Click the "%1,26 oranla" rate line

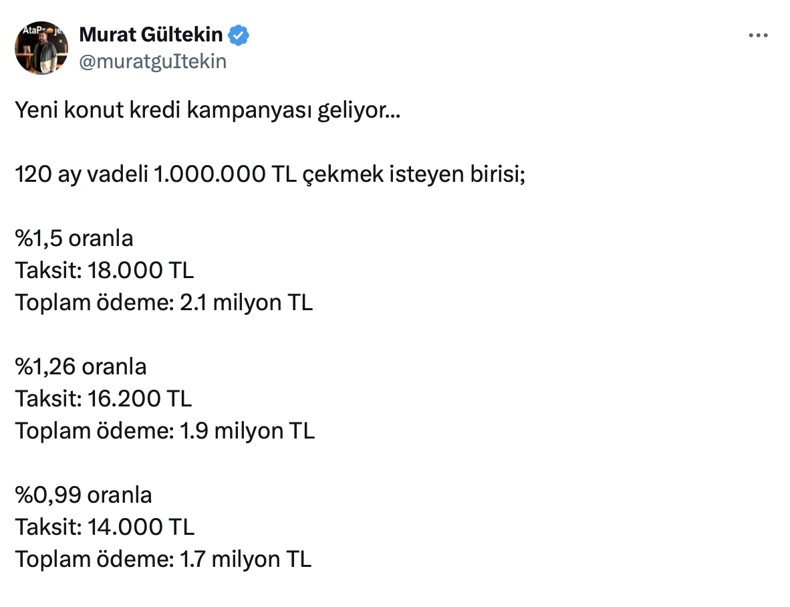point(81,367)
